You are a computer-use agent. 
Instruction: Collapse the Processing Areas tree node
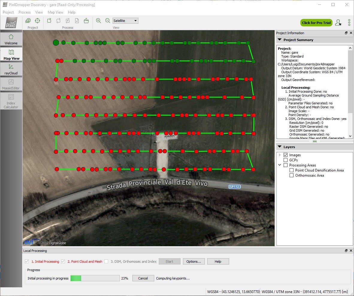pyautogui.click(x=279, y=165)
